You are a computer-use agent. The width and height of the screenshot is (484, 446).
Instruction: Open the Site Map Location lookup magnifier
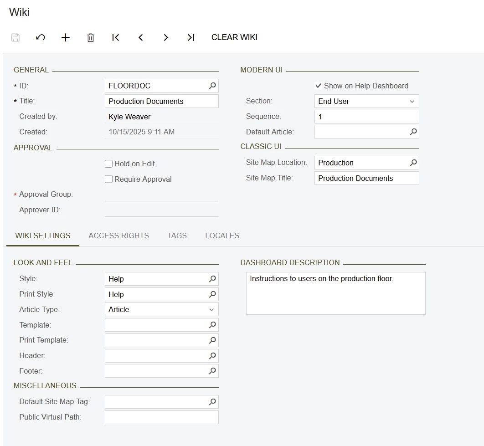tap(413, 163)
